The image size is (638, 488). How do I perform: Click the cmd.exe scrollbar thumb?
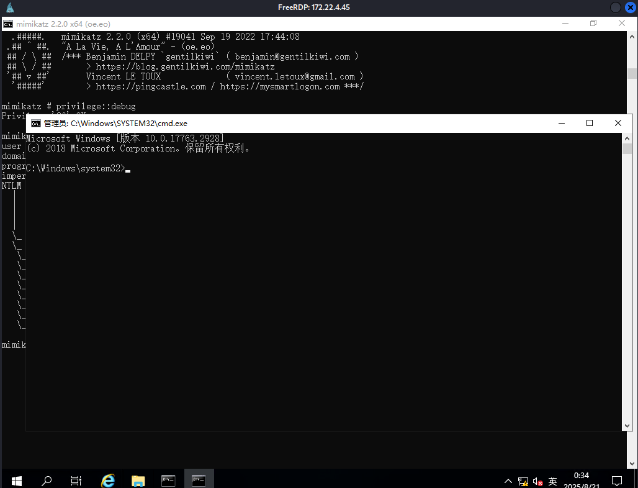click(x=627, y=148)
